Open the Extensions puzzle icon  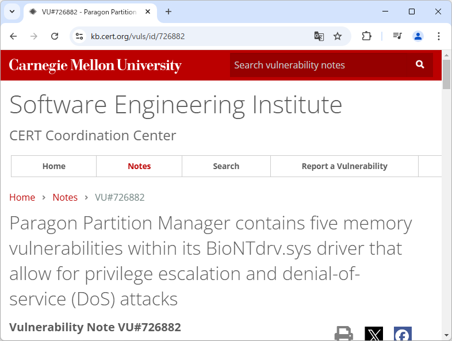point(366,36)
